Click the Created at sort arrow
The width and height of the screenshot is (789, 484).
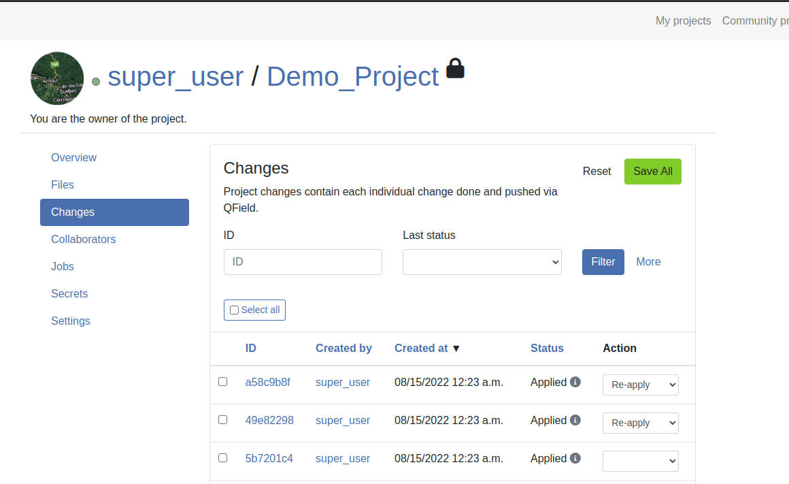[x=456, y=349]
